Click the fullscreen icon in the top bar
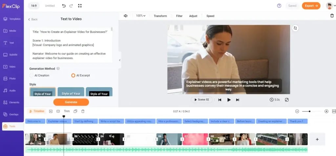336x156 pixels. point(80,6)
